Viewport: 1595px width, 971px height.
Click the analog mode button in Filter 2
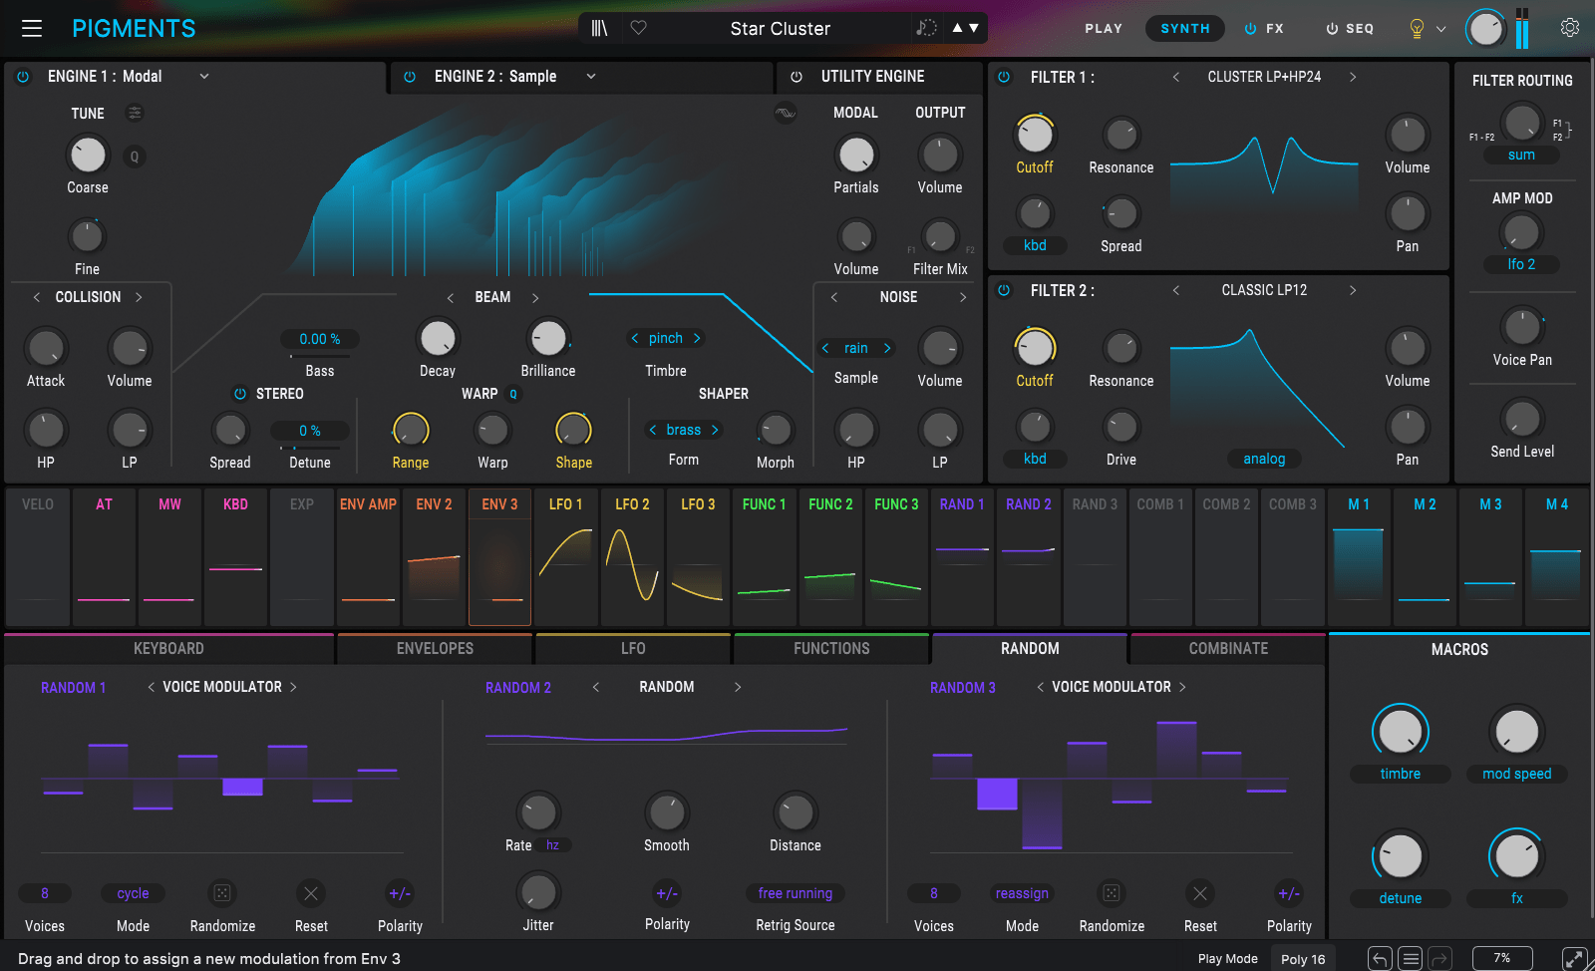click(1263, 459)
